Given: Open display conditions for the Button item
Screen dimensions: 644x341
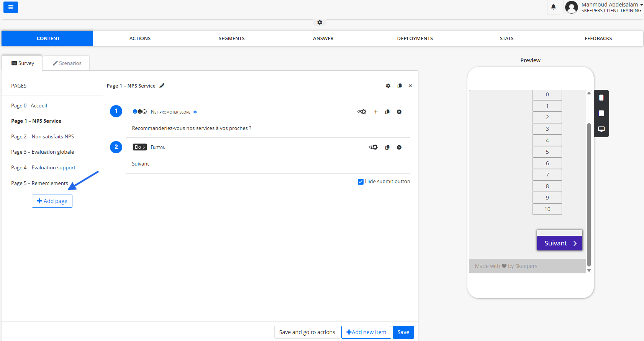Looking at the screenshot, I should coord(373,148).
